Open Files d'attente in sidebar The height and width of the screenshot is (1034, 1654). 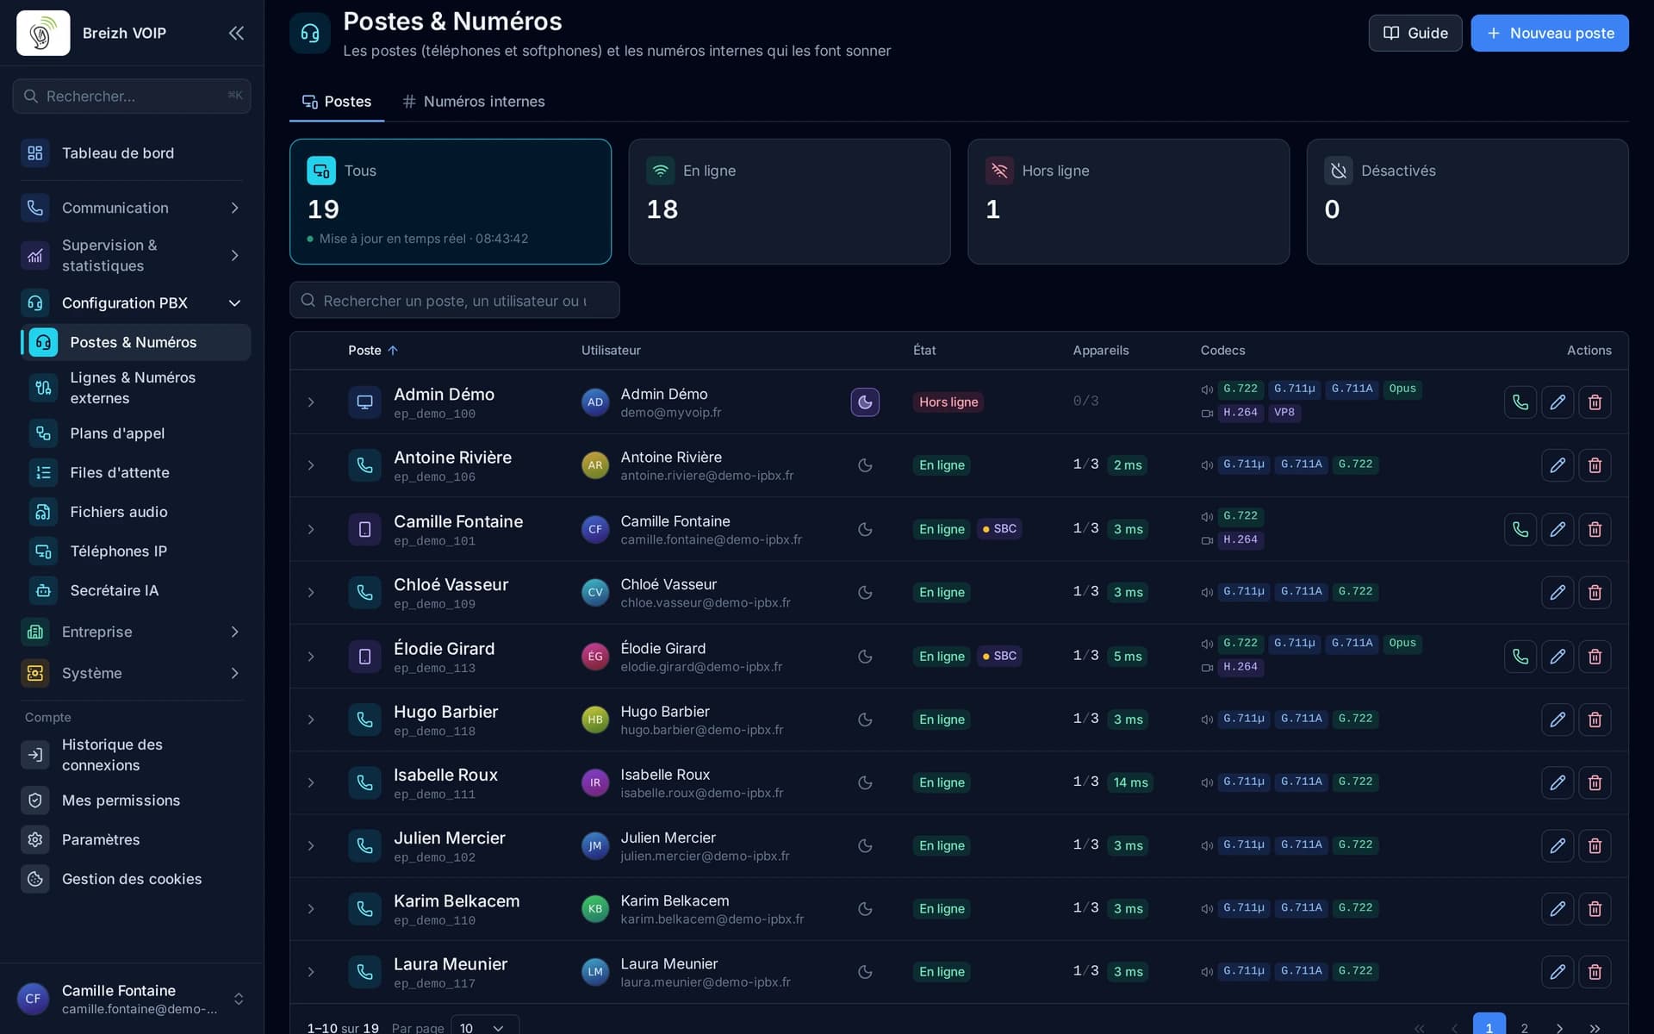click(x=135, y=472)
